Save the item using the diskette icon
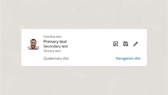168x95 pixels. click(x=126, y=44)
